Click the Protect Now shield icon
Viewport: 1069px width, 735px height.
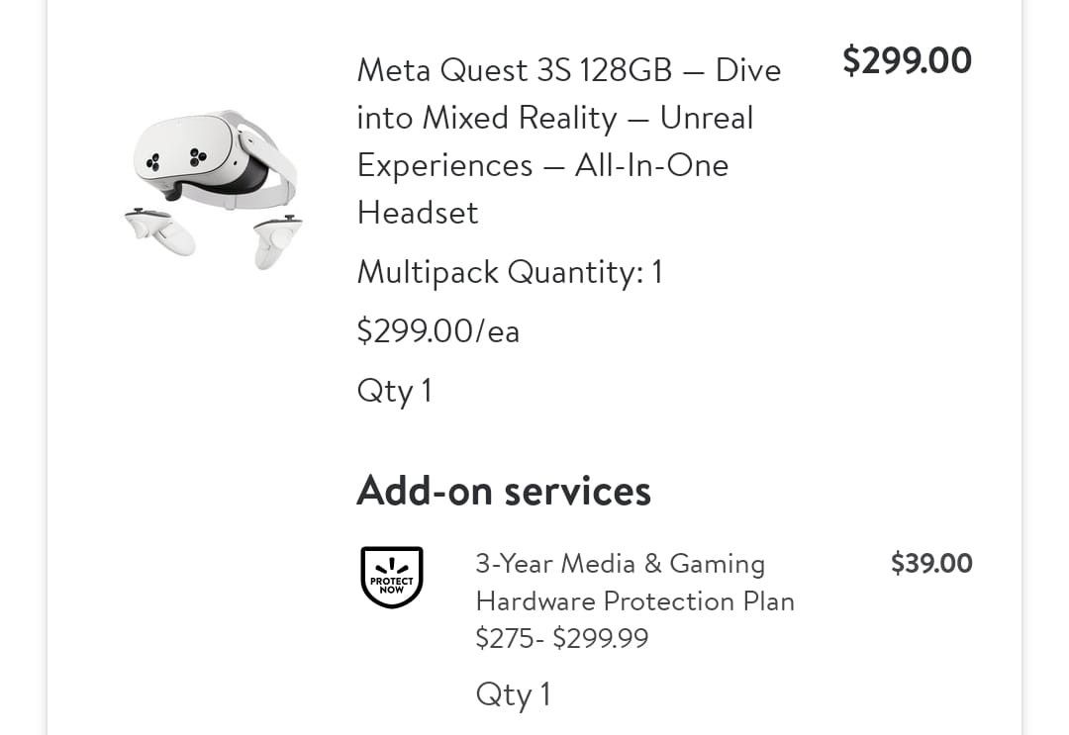[x=391, y=577]
